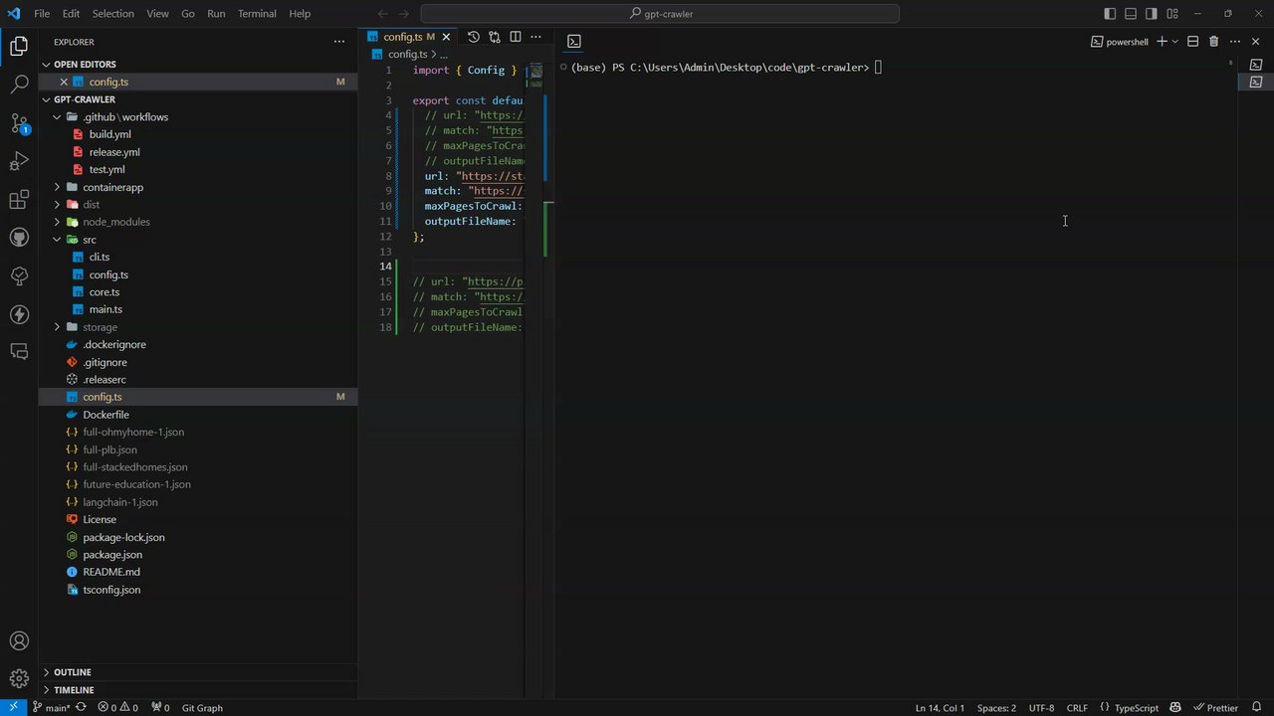The width and height of the screenshot is (1274, 716).
Task: Open the Edit menu
Action: pyautogui.click(x=71, y=14)
